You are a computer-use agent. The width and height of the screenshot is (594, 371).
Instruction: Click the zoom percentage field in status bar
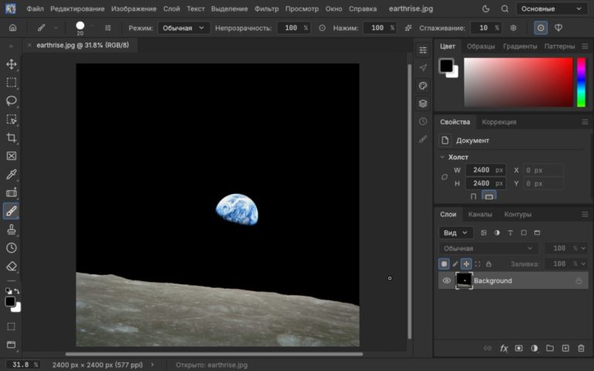22,365
